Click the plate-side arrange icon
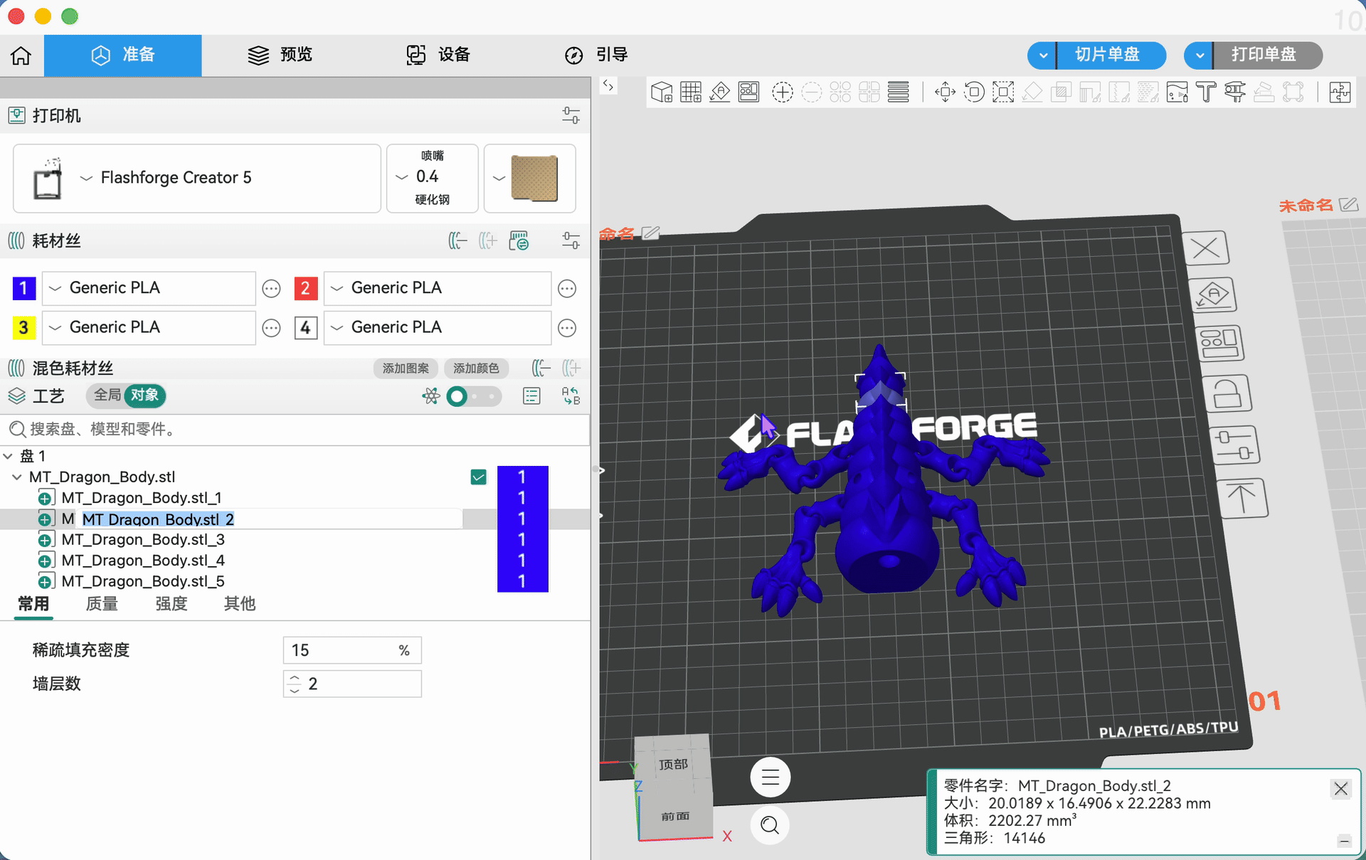The width and height of the screenshot is (1366, 860). (x=1219, y=344)
